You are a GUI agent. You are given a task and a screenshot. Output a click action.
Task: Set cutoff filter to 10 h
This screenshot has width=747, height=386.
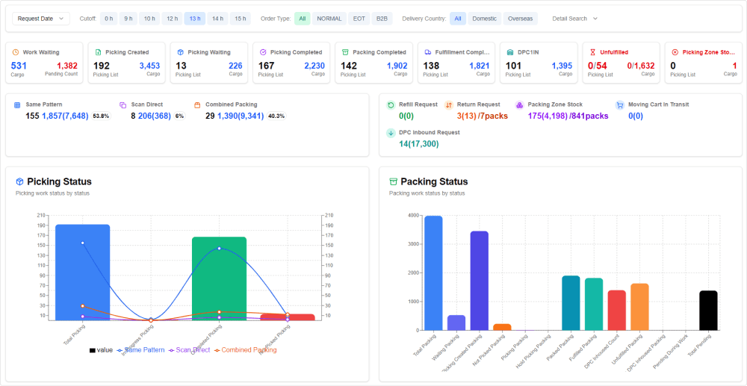pos(149,19)
